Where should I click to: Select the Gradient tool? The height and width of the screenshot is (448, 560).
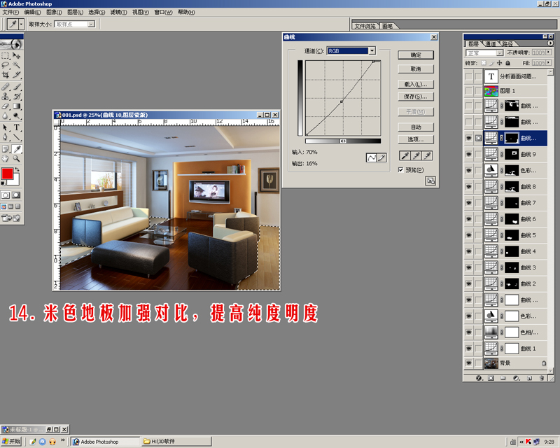pyautogui.click(x=16, y=106)
